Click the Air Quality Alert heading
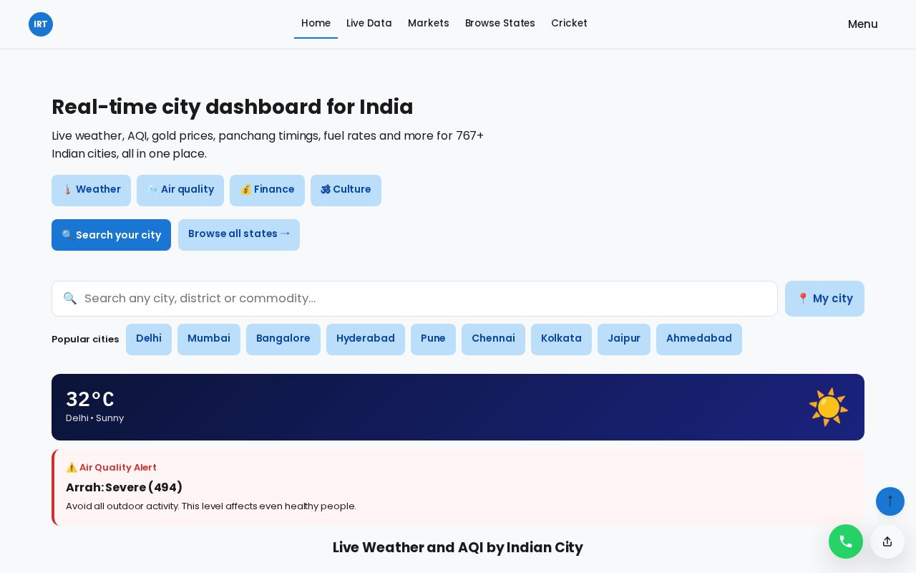 point(111,468)
